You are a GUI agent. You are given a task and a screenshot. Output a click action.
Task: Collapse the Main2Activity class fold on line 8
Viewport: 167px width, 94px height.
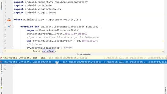[13, 20]
